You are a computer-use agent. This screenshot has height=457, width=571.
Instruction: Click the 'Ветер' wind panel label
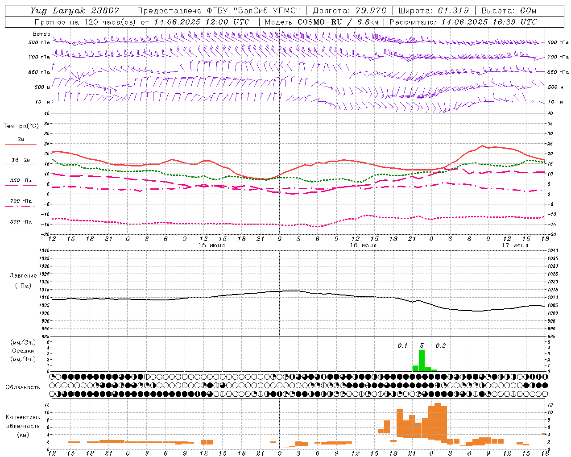[41, 34]
